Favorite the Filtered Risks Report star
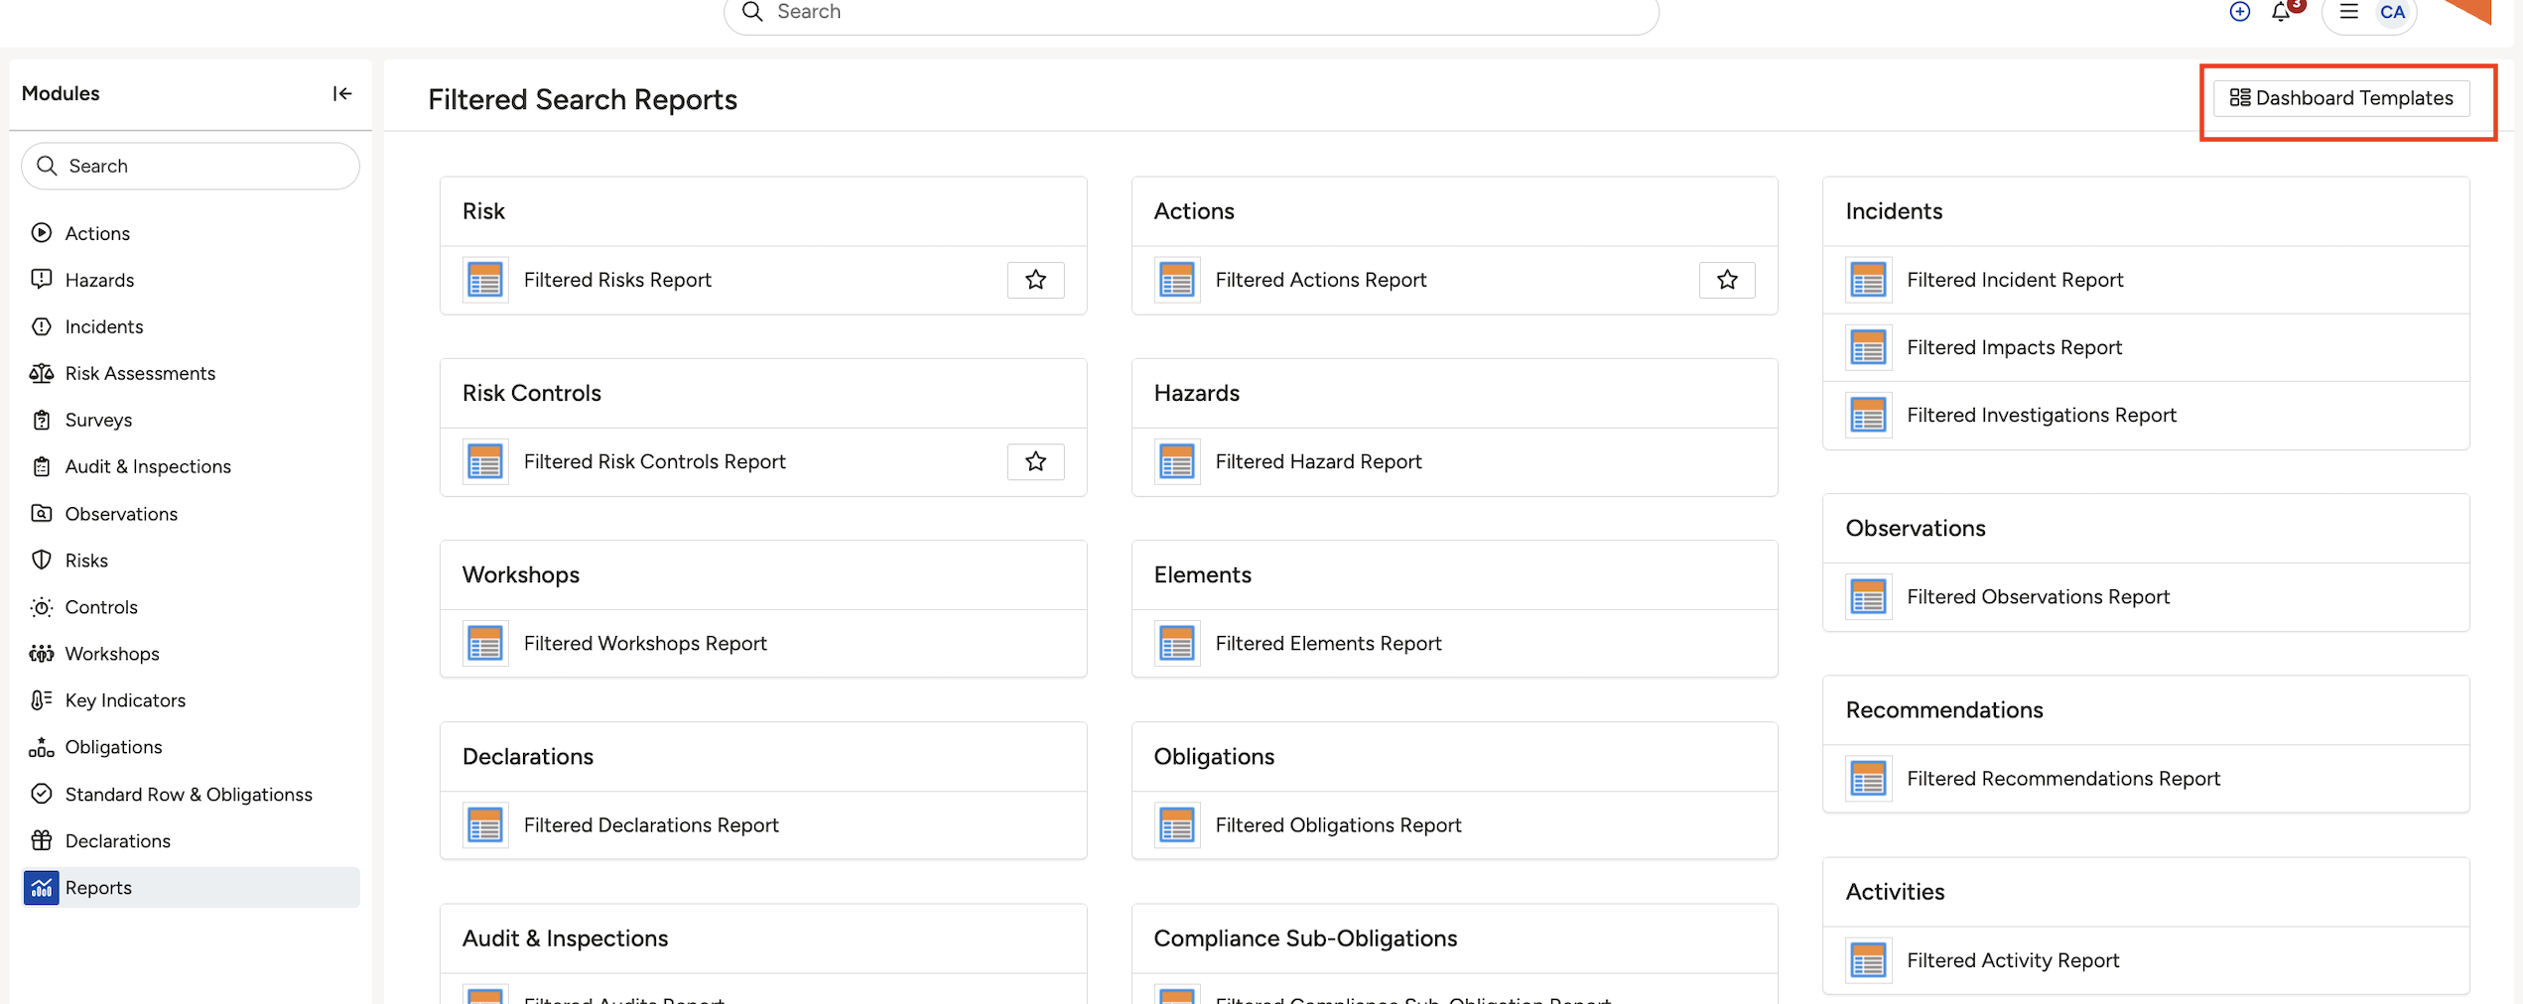 1035,280
